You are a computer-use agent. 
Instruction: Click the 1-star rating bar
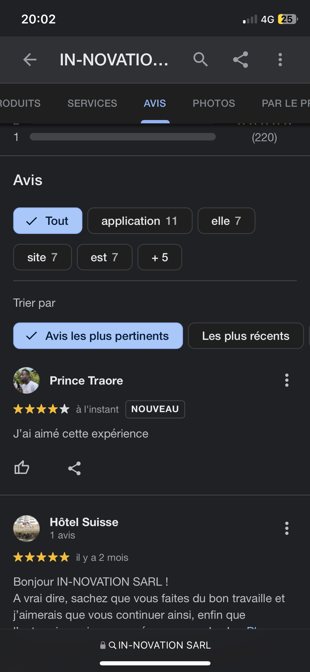click(123, 137)
